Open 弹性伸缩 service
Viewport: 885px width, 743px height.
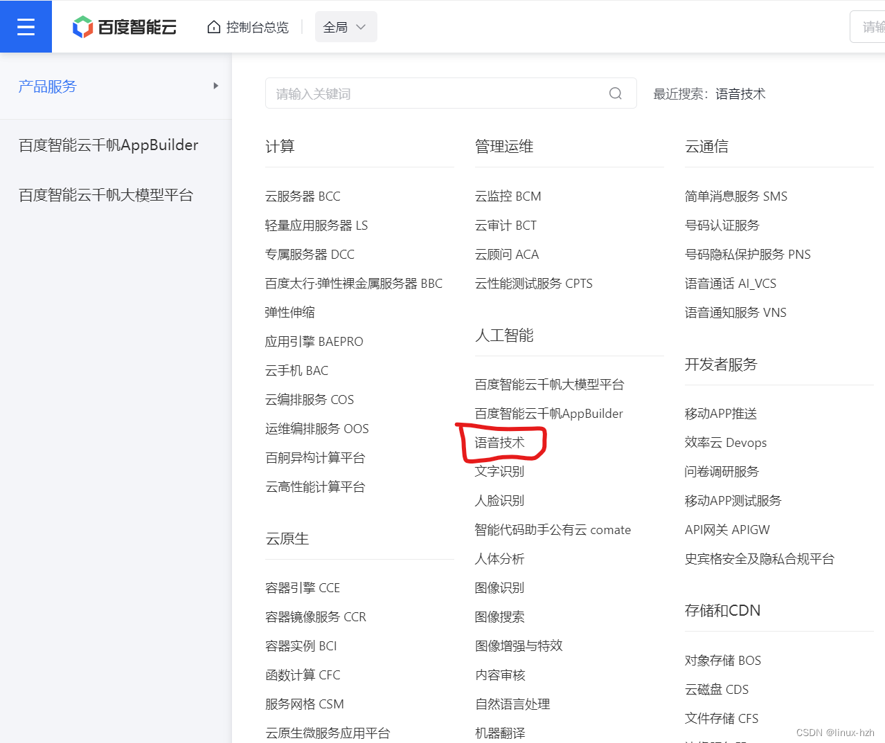(x=290, y=313)
